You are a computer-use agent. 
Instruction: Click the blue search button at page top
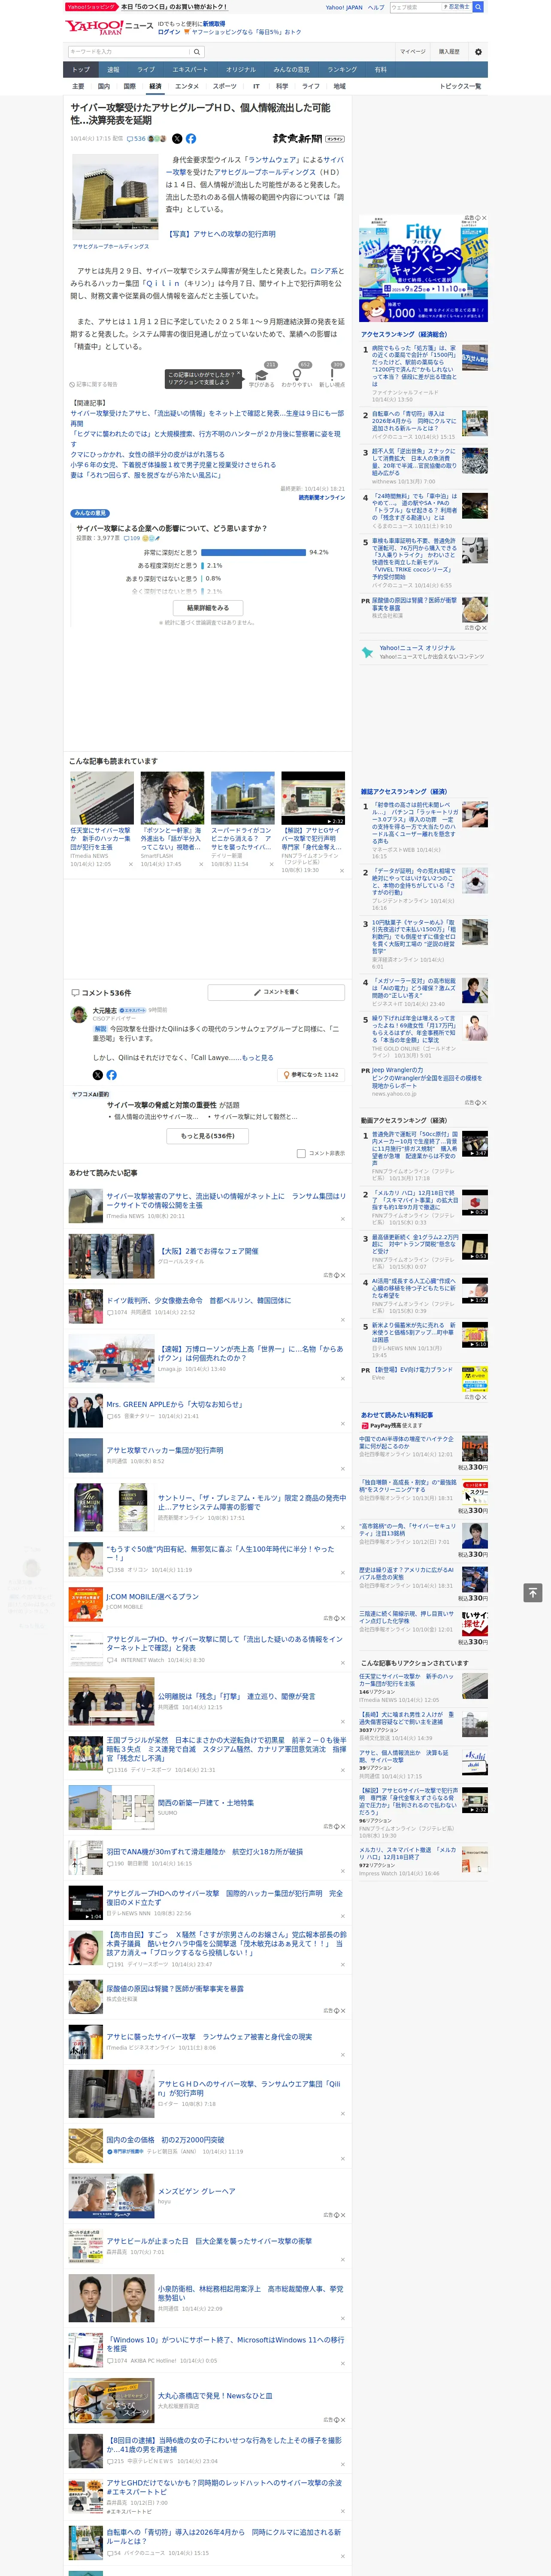[x=478, y=7]
